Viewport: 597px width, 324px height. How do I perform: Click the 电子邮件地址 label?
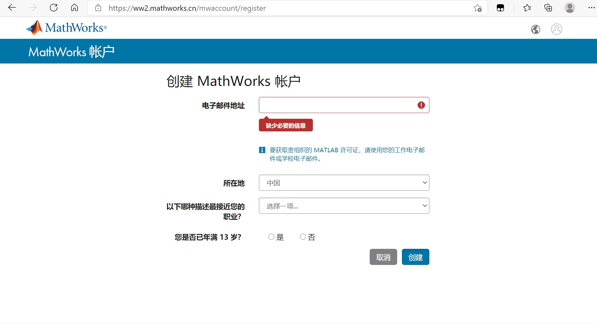(x=224, y=105)
